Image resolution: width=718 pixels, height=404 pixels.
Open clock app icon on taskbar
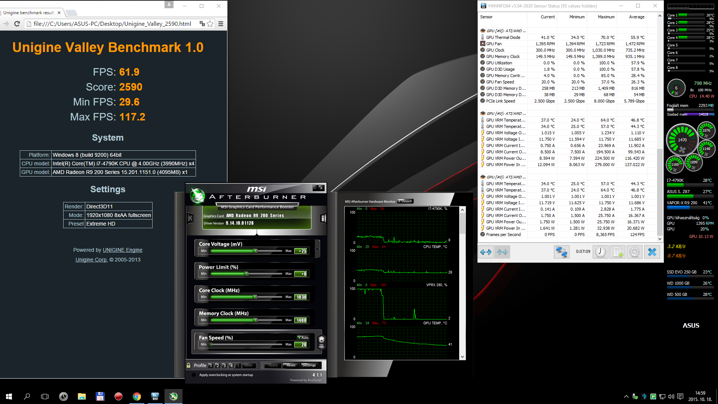pos(64,397)
